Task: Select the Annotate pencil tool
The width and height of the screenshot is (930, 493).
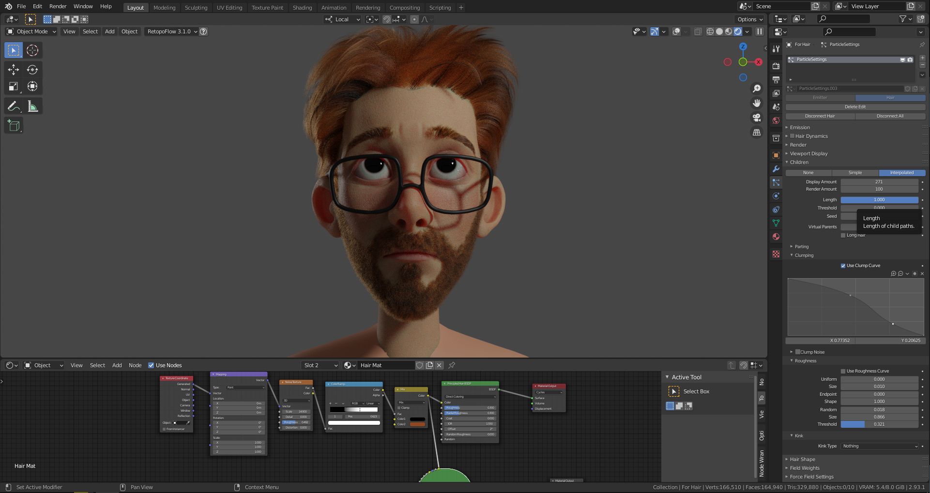Action: coord(14,106)
